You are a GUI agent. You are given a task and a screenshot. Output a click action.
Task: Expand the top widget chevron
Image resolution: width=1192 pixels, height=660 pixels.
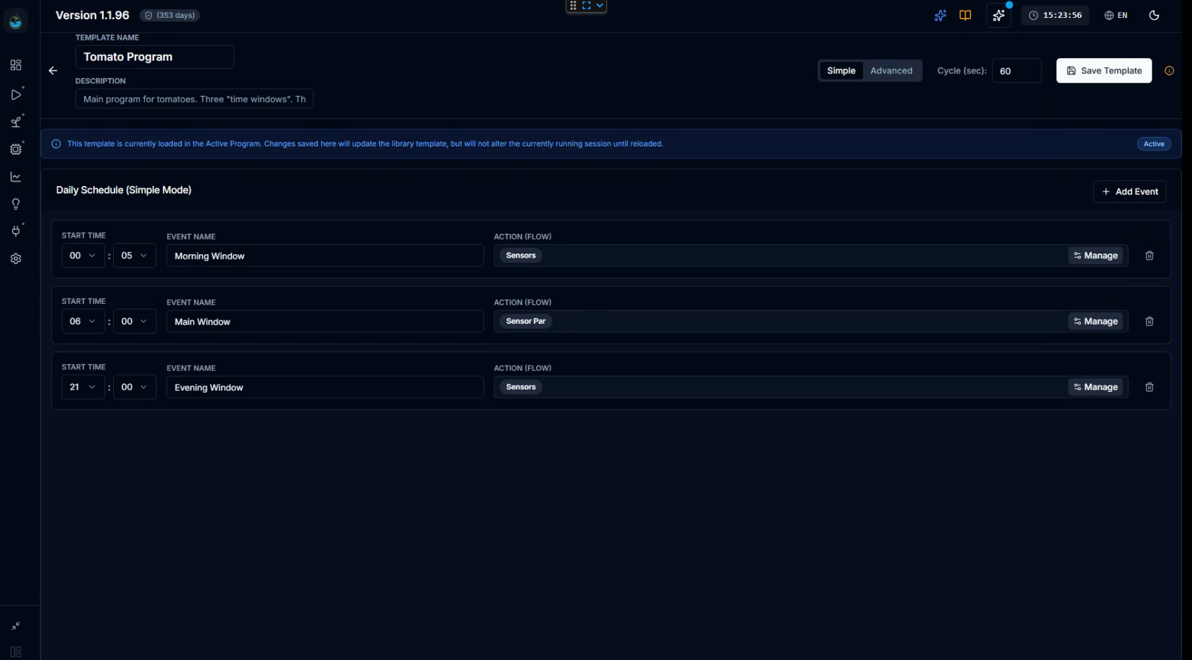600,5
